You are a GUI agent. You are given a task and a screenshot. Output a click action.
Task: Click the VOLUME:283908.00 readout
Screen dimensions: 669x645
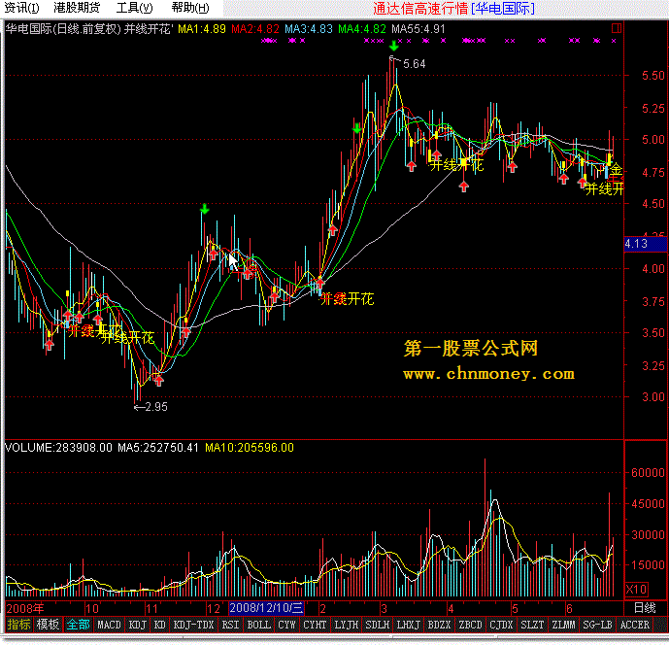(x=58, y=448)
